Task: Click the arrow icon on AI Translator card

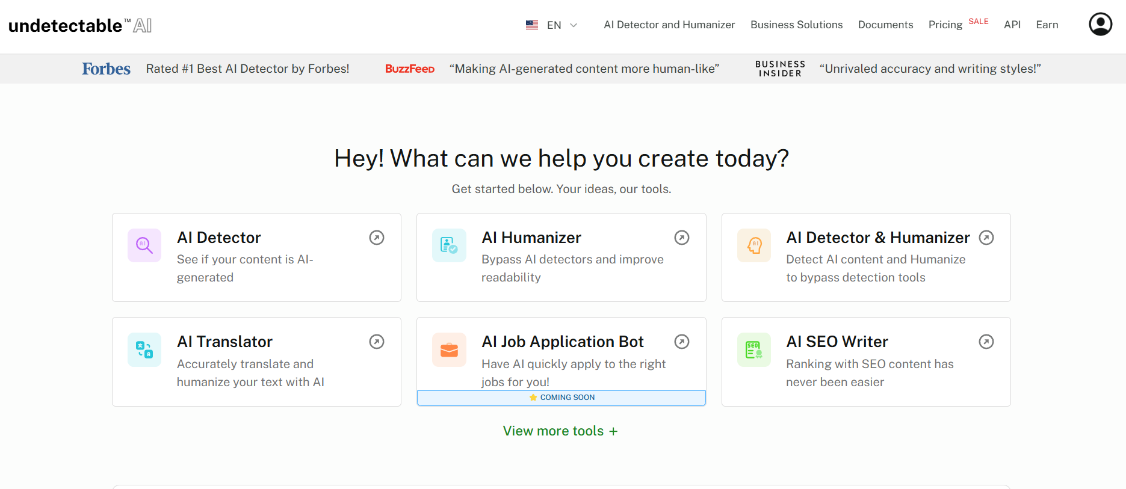Action: tap(377, 342)
